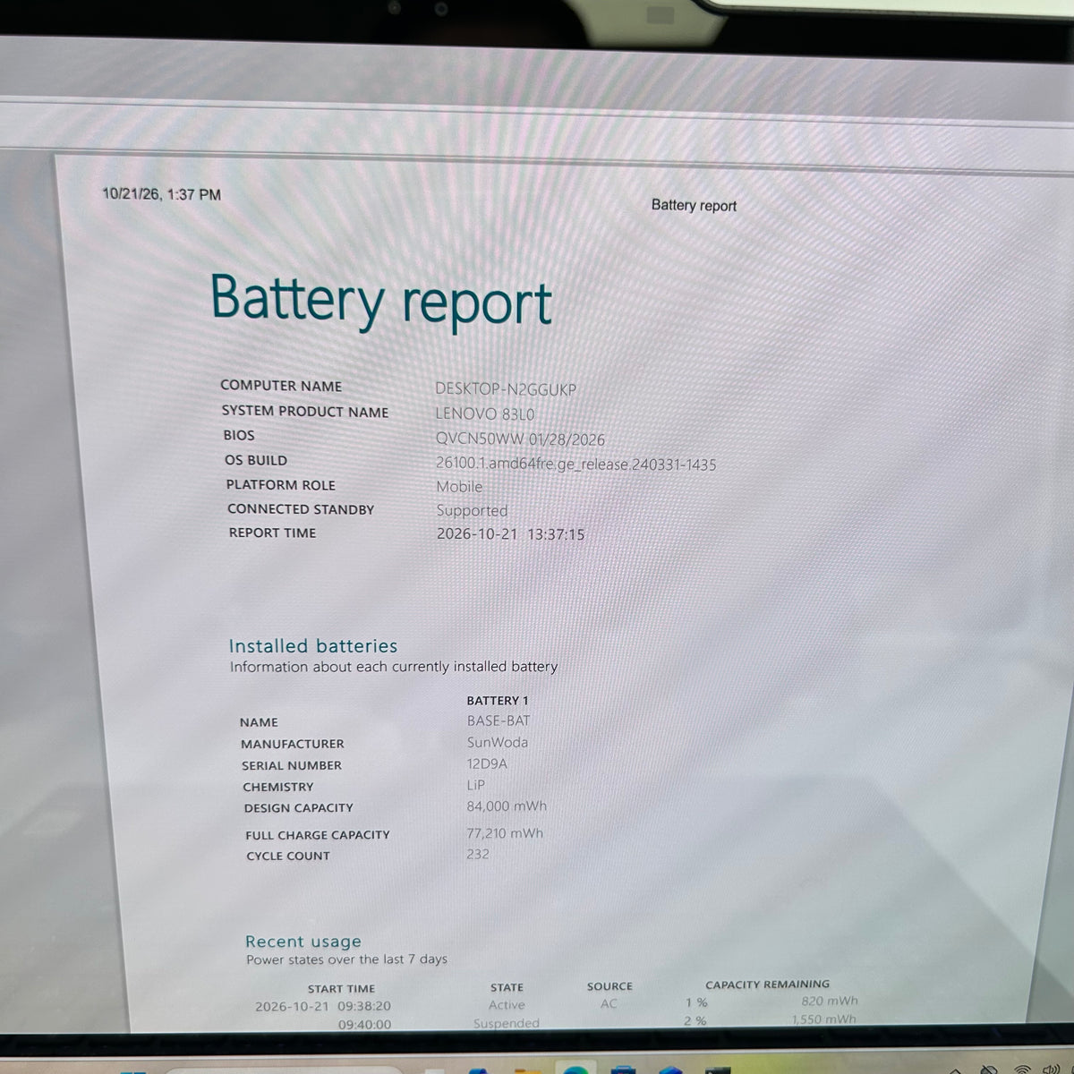This screenshot has width=1074, height=1074.
Task: Click the connected standby value "Supported"
Action: coord(472,511)
